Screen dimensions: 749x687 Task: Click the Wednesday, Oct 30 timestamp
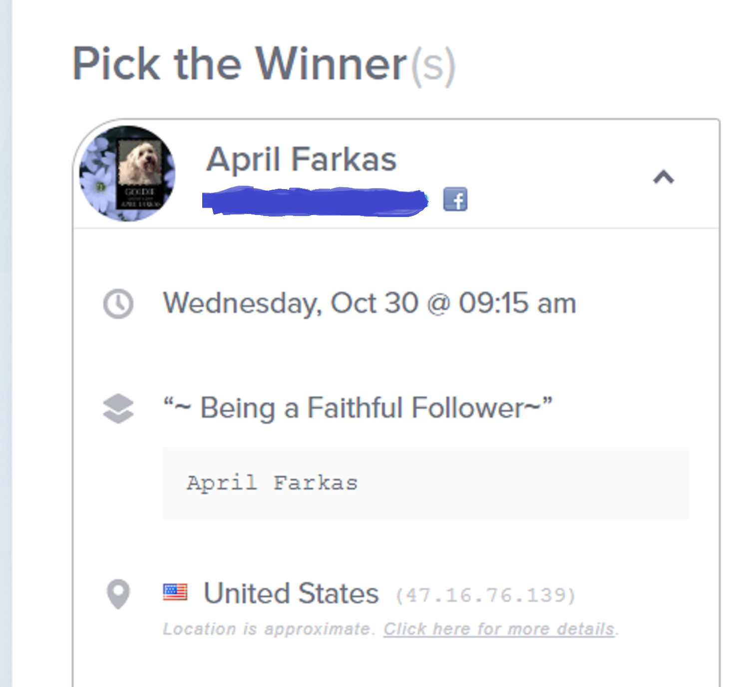point(370,303)
